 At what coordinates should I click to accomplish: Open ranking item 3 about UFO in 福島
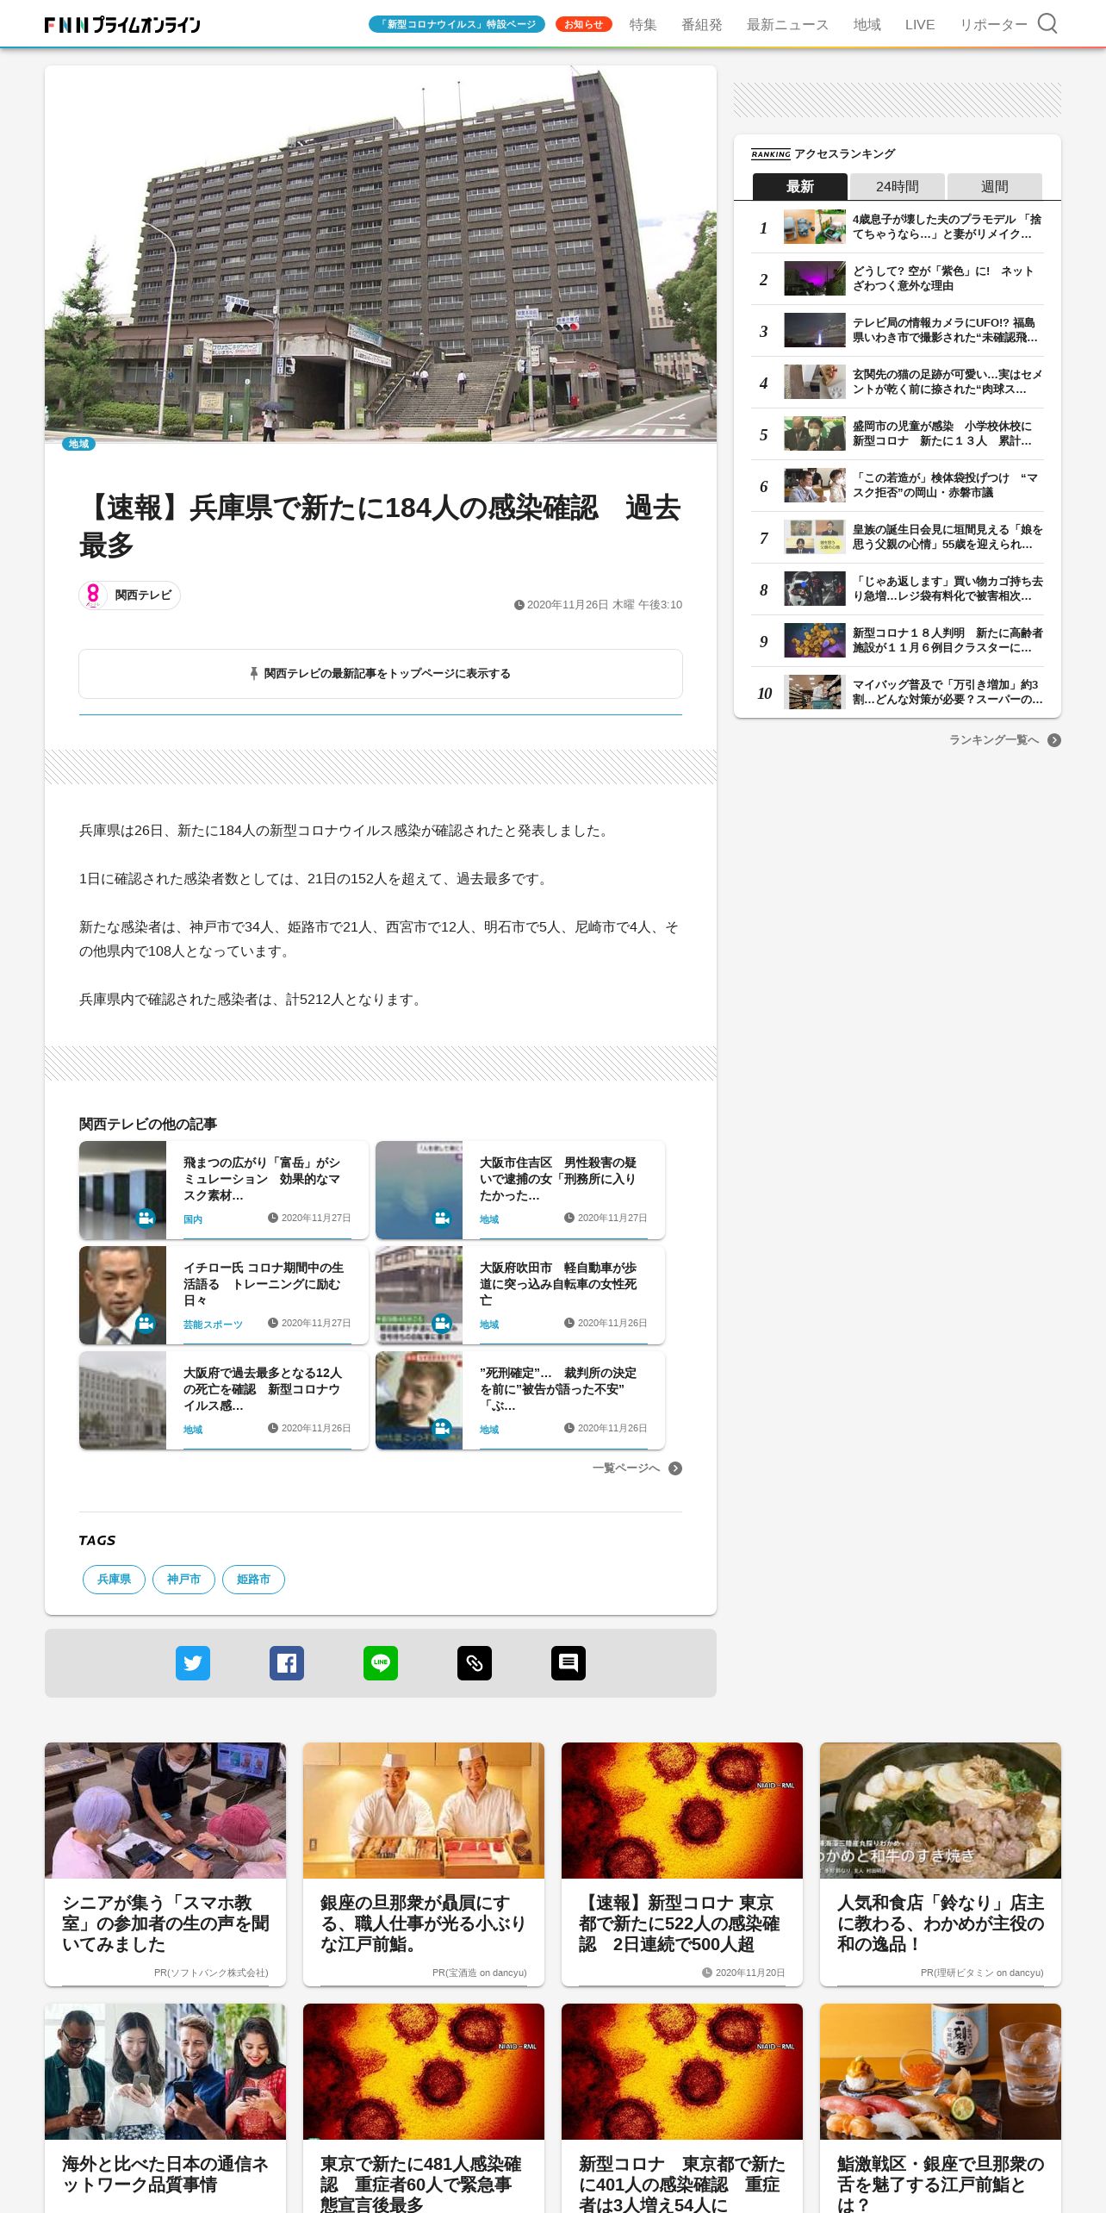(x=898, y=331)
